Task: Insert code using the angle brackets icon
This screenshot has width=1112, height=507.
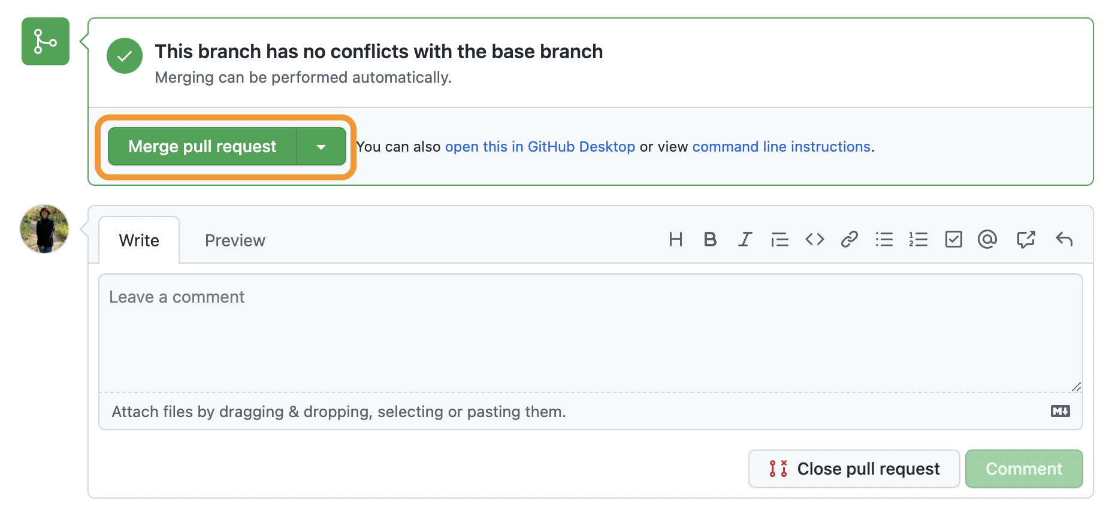Action: [815, 240]
